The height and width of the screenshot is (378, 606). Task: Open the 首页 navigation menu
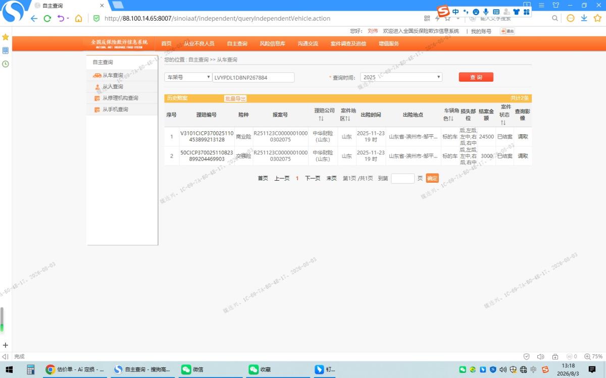pyautogui.click(x=166, y=43)
